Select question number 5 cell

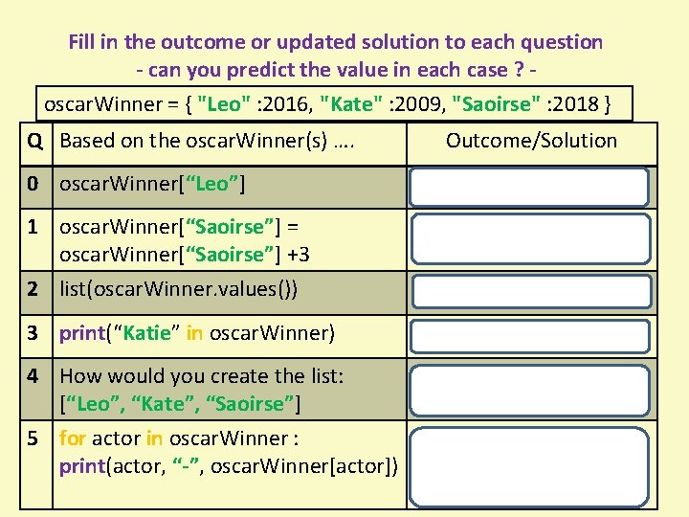pos(36,464)
